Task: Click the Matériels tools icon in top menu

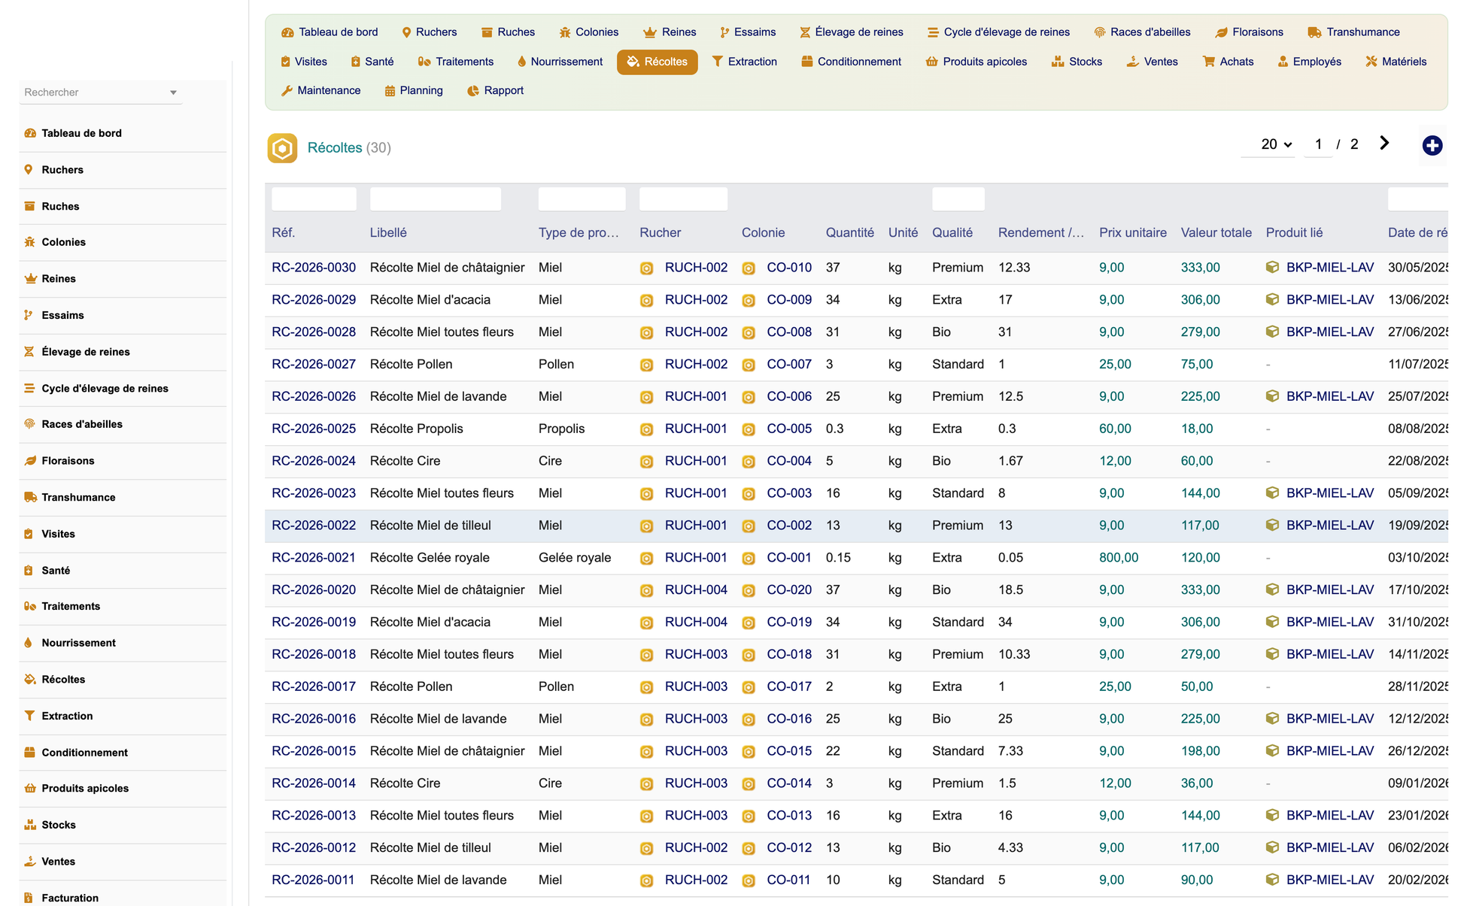Action: tap(1371, 62)
